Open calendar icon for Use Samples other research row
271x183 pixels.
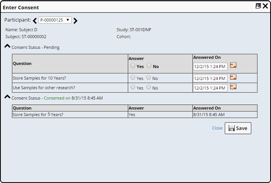233,86
